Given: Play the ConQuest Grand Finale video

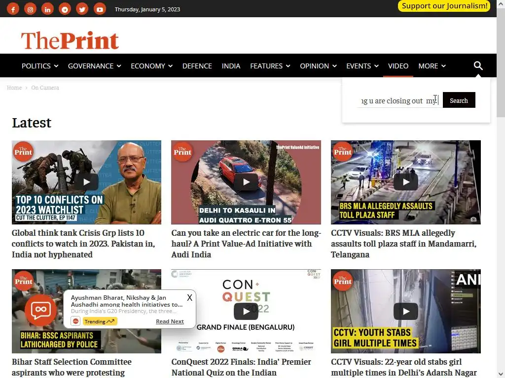Looking at the screenshot, I should pos(246,311).
